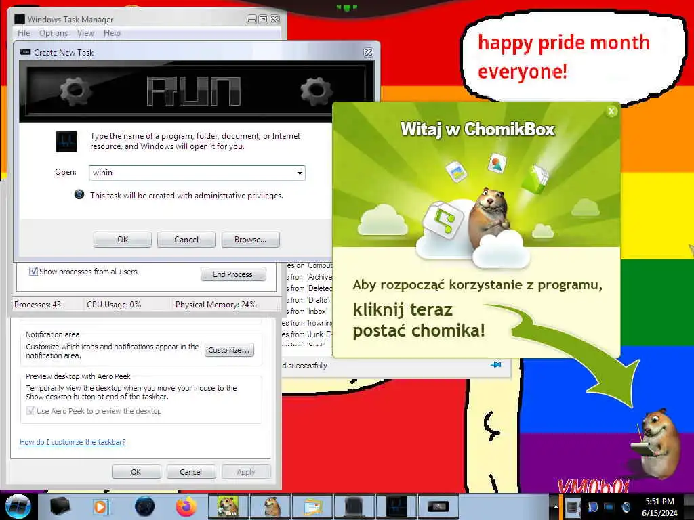Click the green book icon in ChomikBox banner
This screenshot has width=694, height=520.
[536, 178]
